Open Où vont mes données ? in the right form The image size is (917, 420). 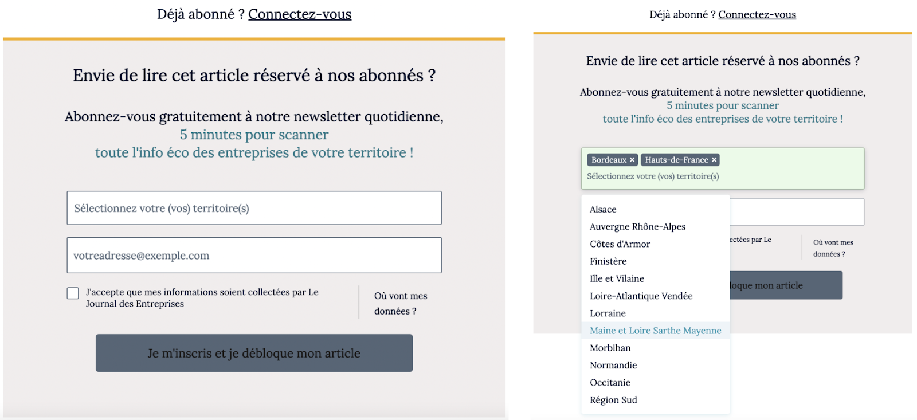click(x=833, y=248)
